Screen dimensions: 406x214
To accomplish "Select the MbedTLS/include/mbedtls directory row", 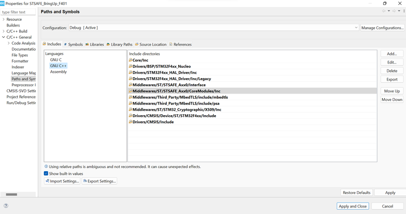I will [x=253, y=97].
